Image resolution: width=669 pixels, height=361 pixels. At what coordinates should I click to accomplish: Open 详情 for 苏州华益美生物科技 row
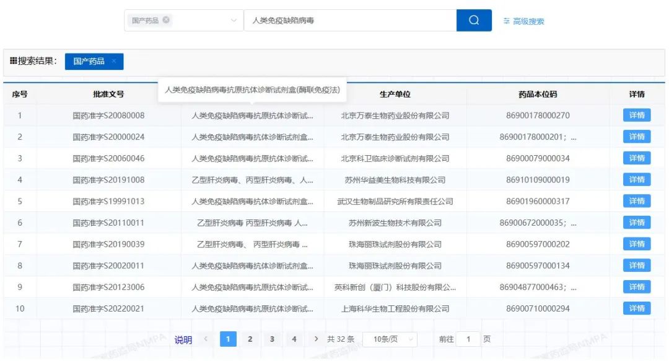(637, 180)
